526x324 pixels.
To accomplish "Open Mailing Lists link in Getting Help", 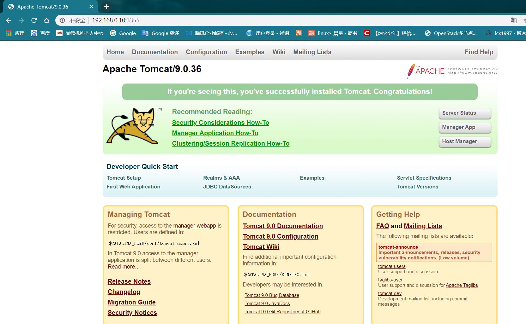I will coord(423,226).
